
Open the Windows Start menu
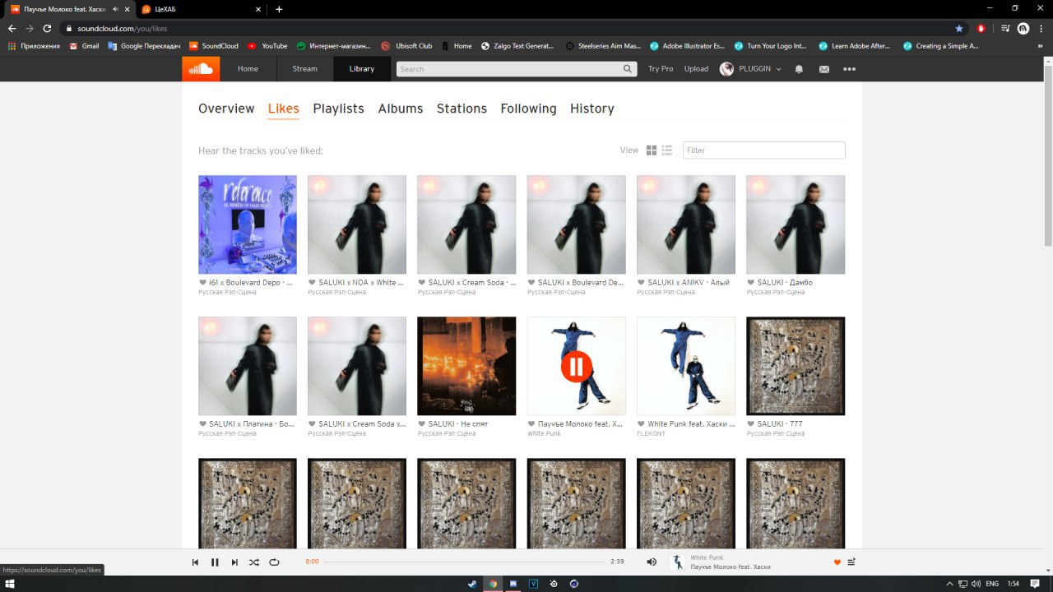pyautogui.click(x=12, y=584)
